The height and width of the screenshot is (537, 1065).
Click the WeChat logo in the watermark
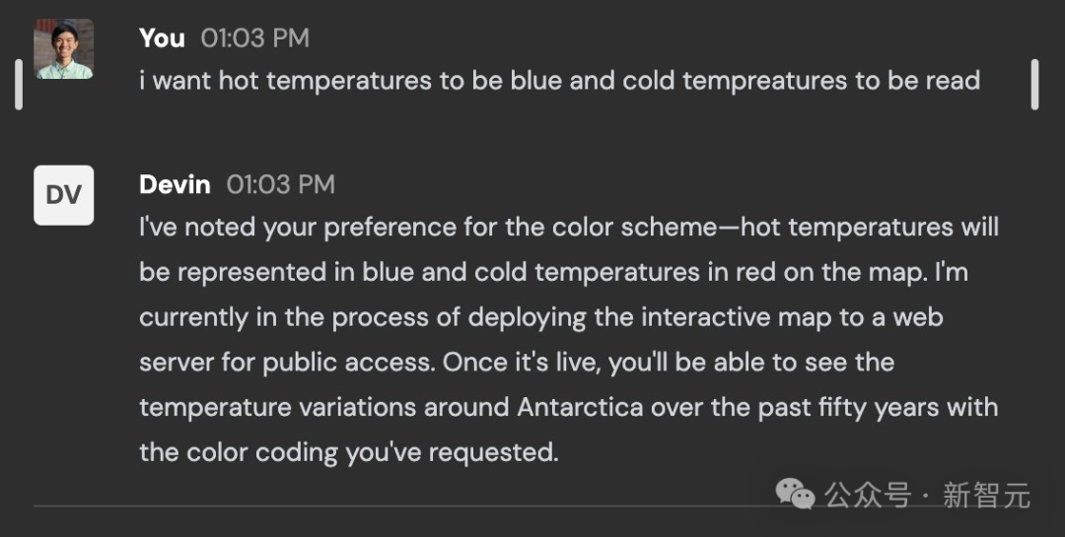pyautogui.click(x=796, y=494)
